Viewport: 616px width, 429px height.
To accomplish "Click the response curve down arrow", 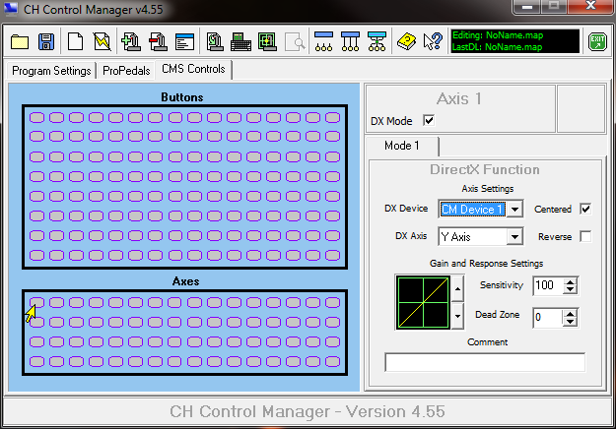I will [x=457, y=316].
